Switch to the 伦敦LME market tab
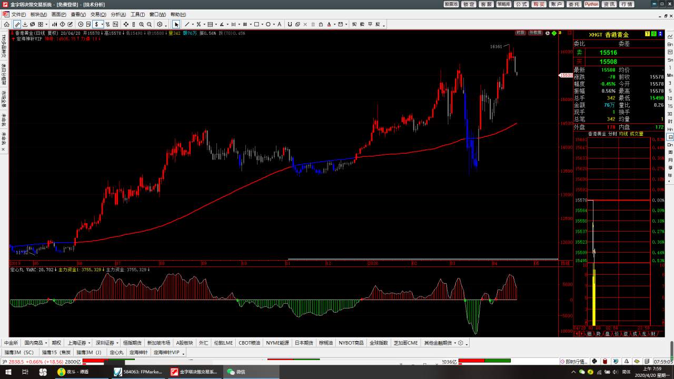674x379 pixels. point(223,343)
